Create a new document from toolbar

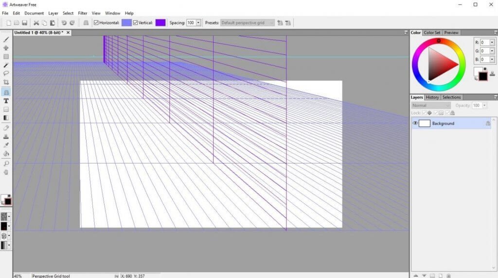point(9,23)
